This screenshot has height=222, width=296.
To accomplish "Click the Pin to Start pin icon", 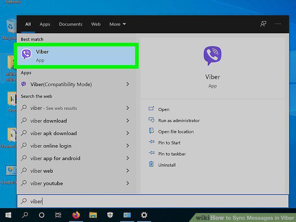I will click(152, 141).
